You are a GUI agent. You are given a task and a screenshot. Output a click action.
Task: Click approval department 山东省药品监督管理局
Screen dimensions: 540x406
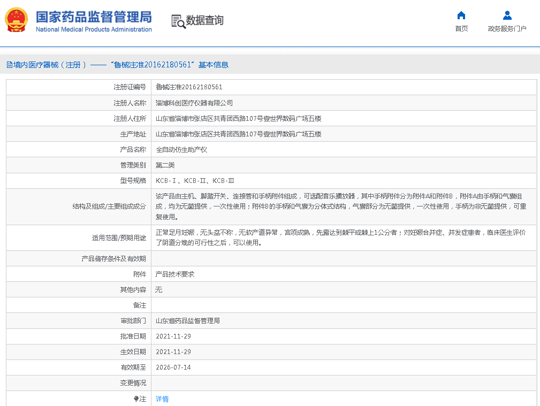(x=188, y=321)
